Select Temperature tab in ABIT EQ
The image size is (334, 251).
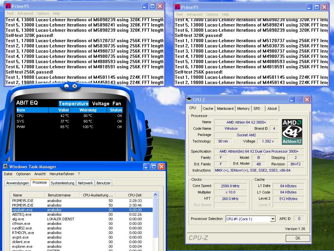(73, 104)
